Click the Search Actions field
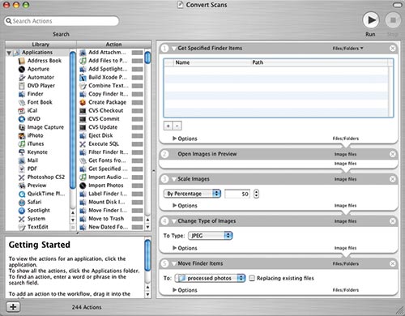Image resolution: width=405 pixels, height=316 pixels. [62, 21]
